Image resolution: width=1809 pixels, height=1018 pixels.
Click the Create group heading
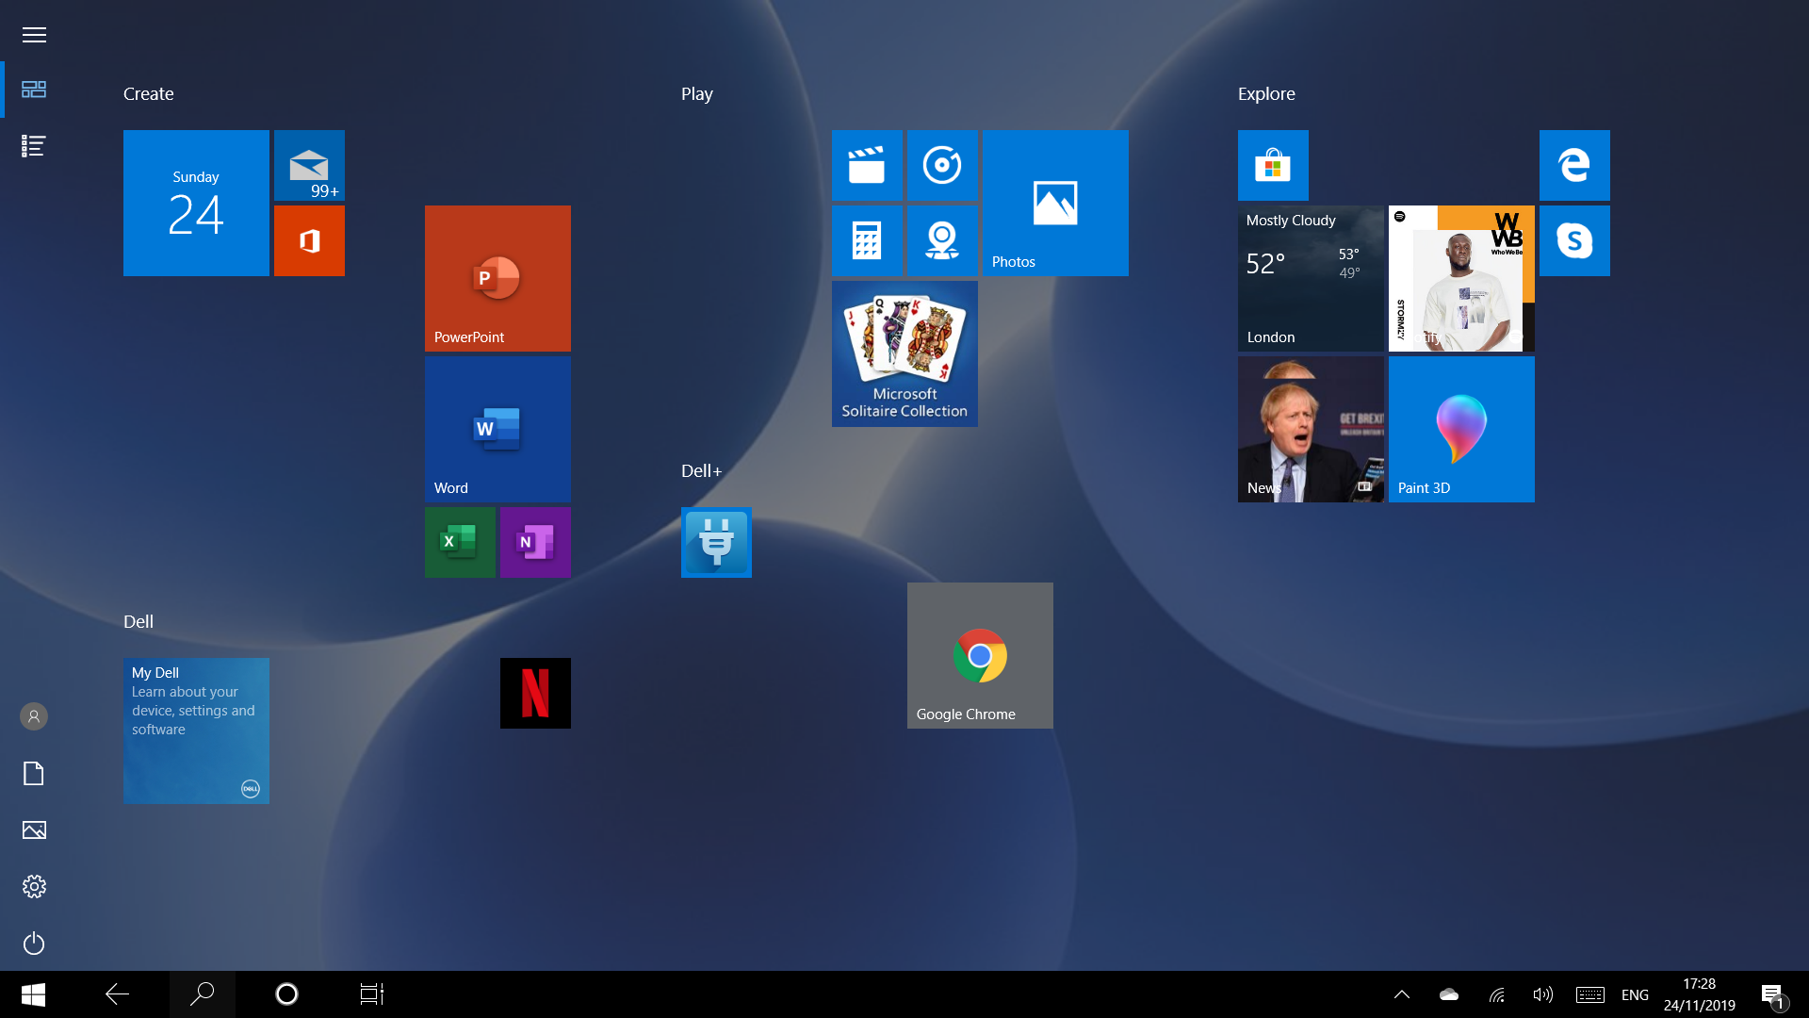click(x=149, y=93)
